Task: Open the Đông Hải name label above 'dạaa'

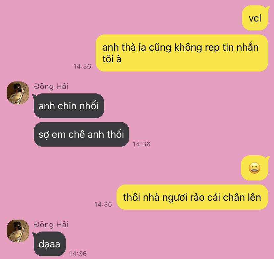Action: tap(51, 225)
